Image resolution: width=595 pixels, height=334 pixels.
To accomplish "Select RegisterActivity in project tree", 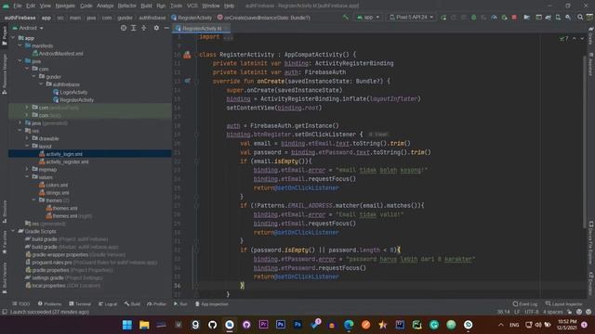I will click(73, 99).
